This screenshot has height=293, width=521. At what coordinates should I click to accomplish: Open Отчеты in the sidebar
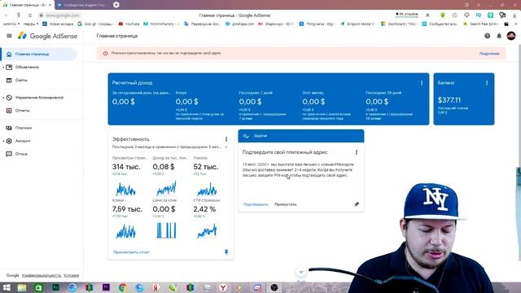(x=22, y=111)
